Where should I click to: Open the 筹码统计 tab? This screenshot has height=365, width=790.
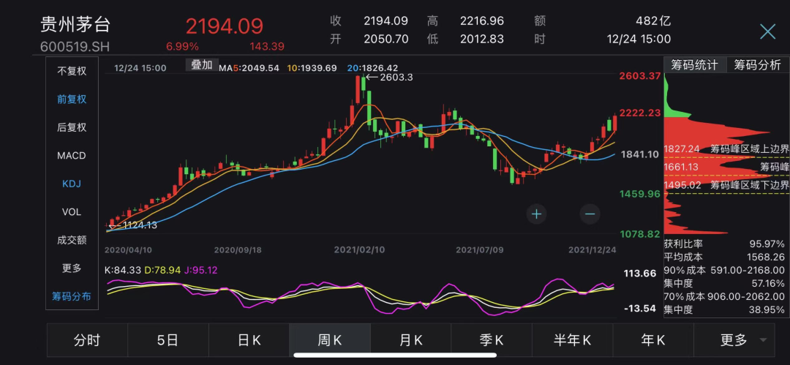pyautogui.click(x=695, y=65)
